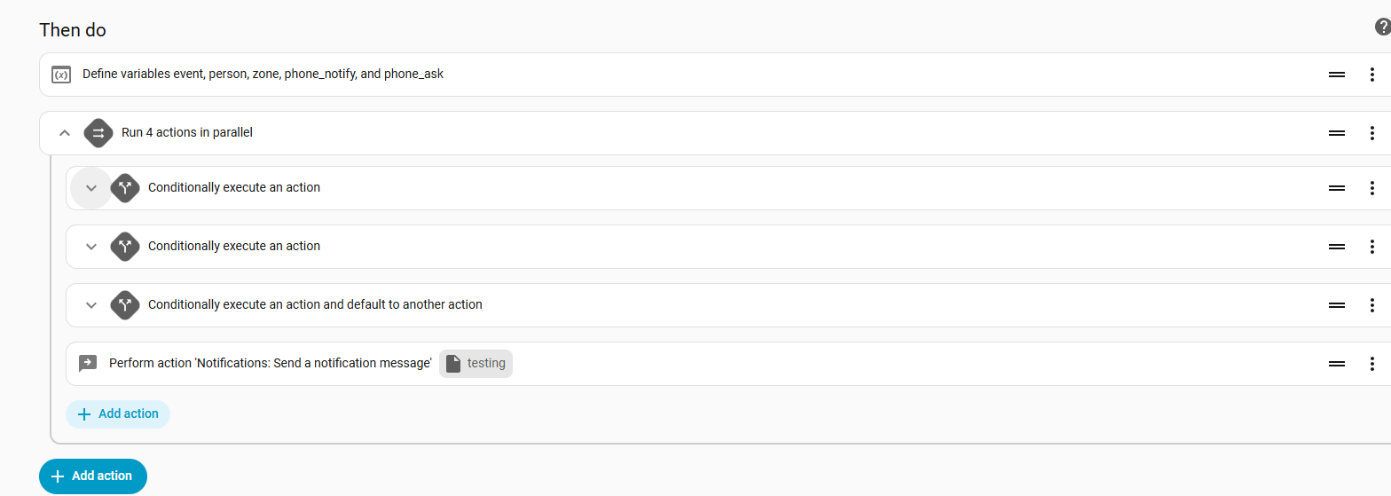Click branch icon on default-to-another-action row
The width and height of the screenshot is (1391, 496).
click(125, 305)
